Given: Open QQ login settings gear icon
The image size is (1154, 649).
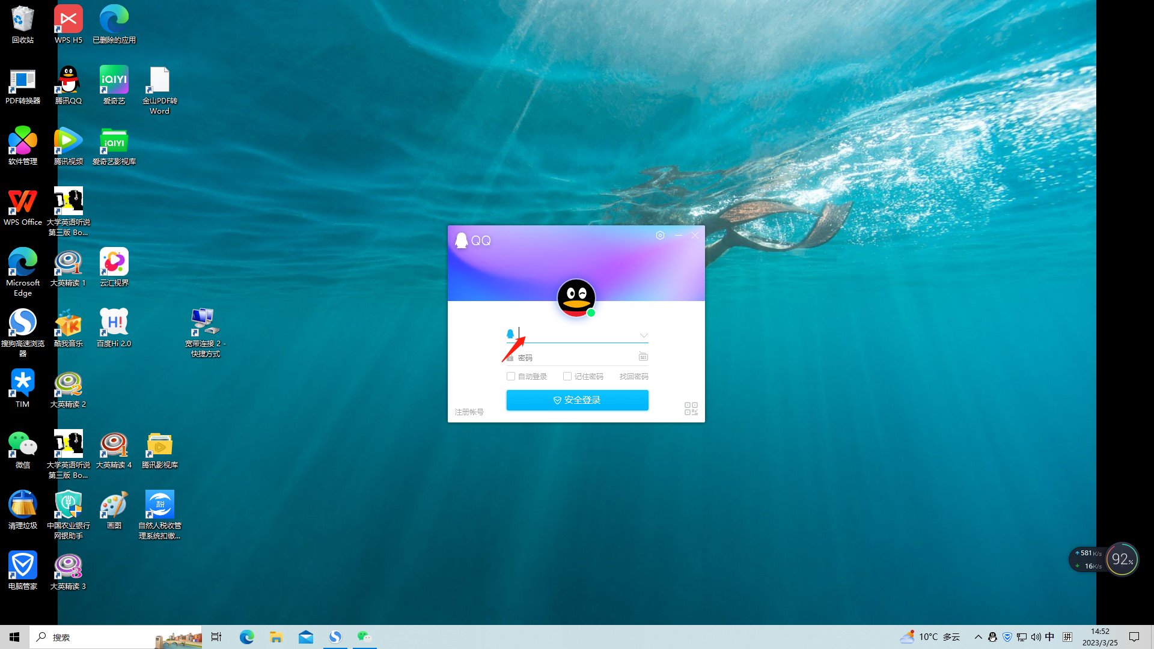Looking at the screenshot, I should coord(660,236).
